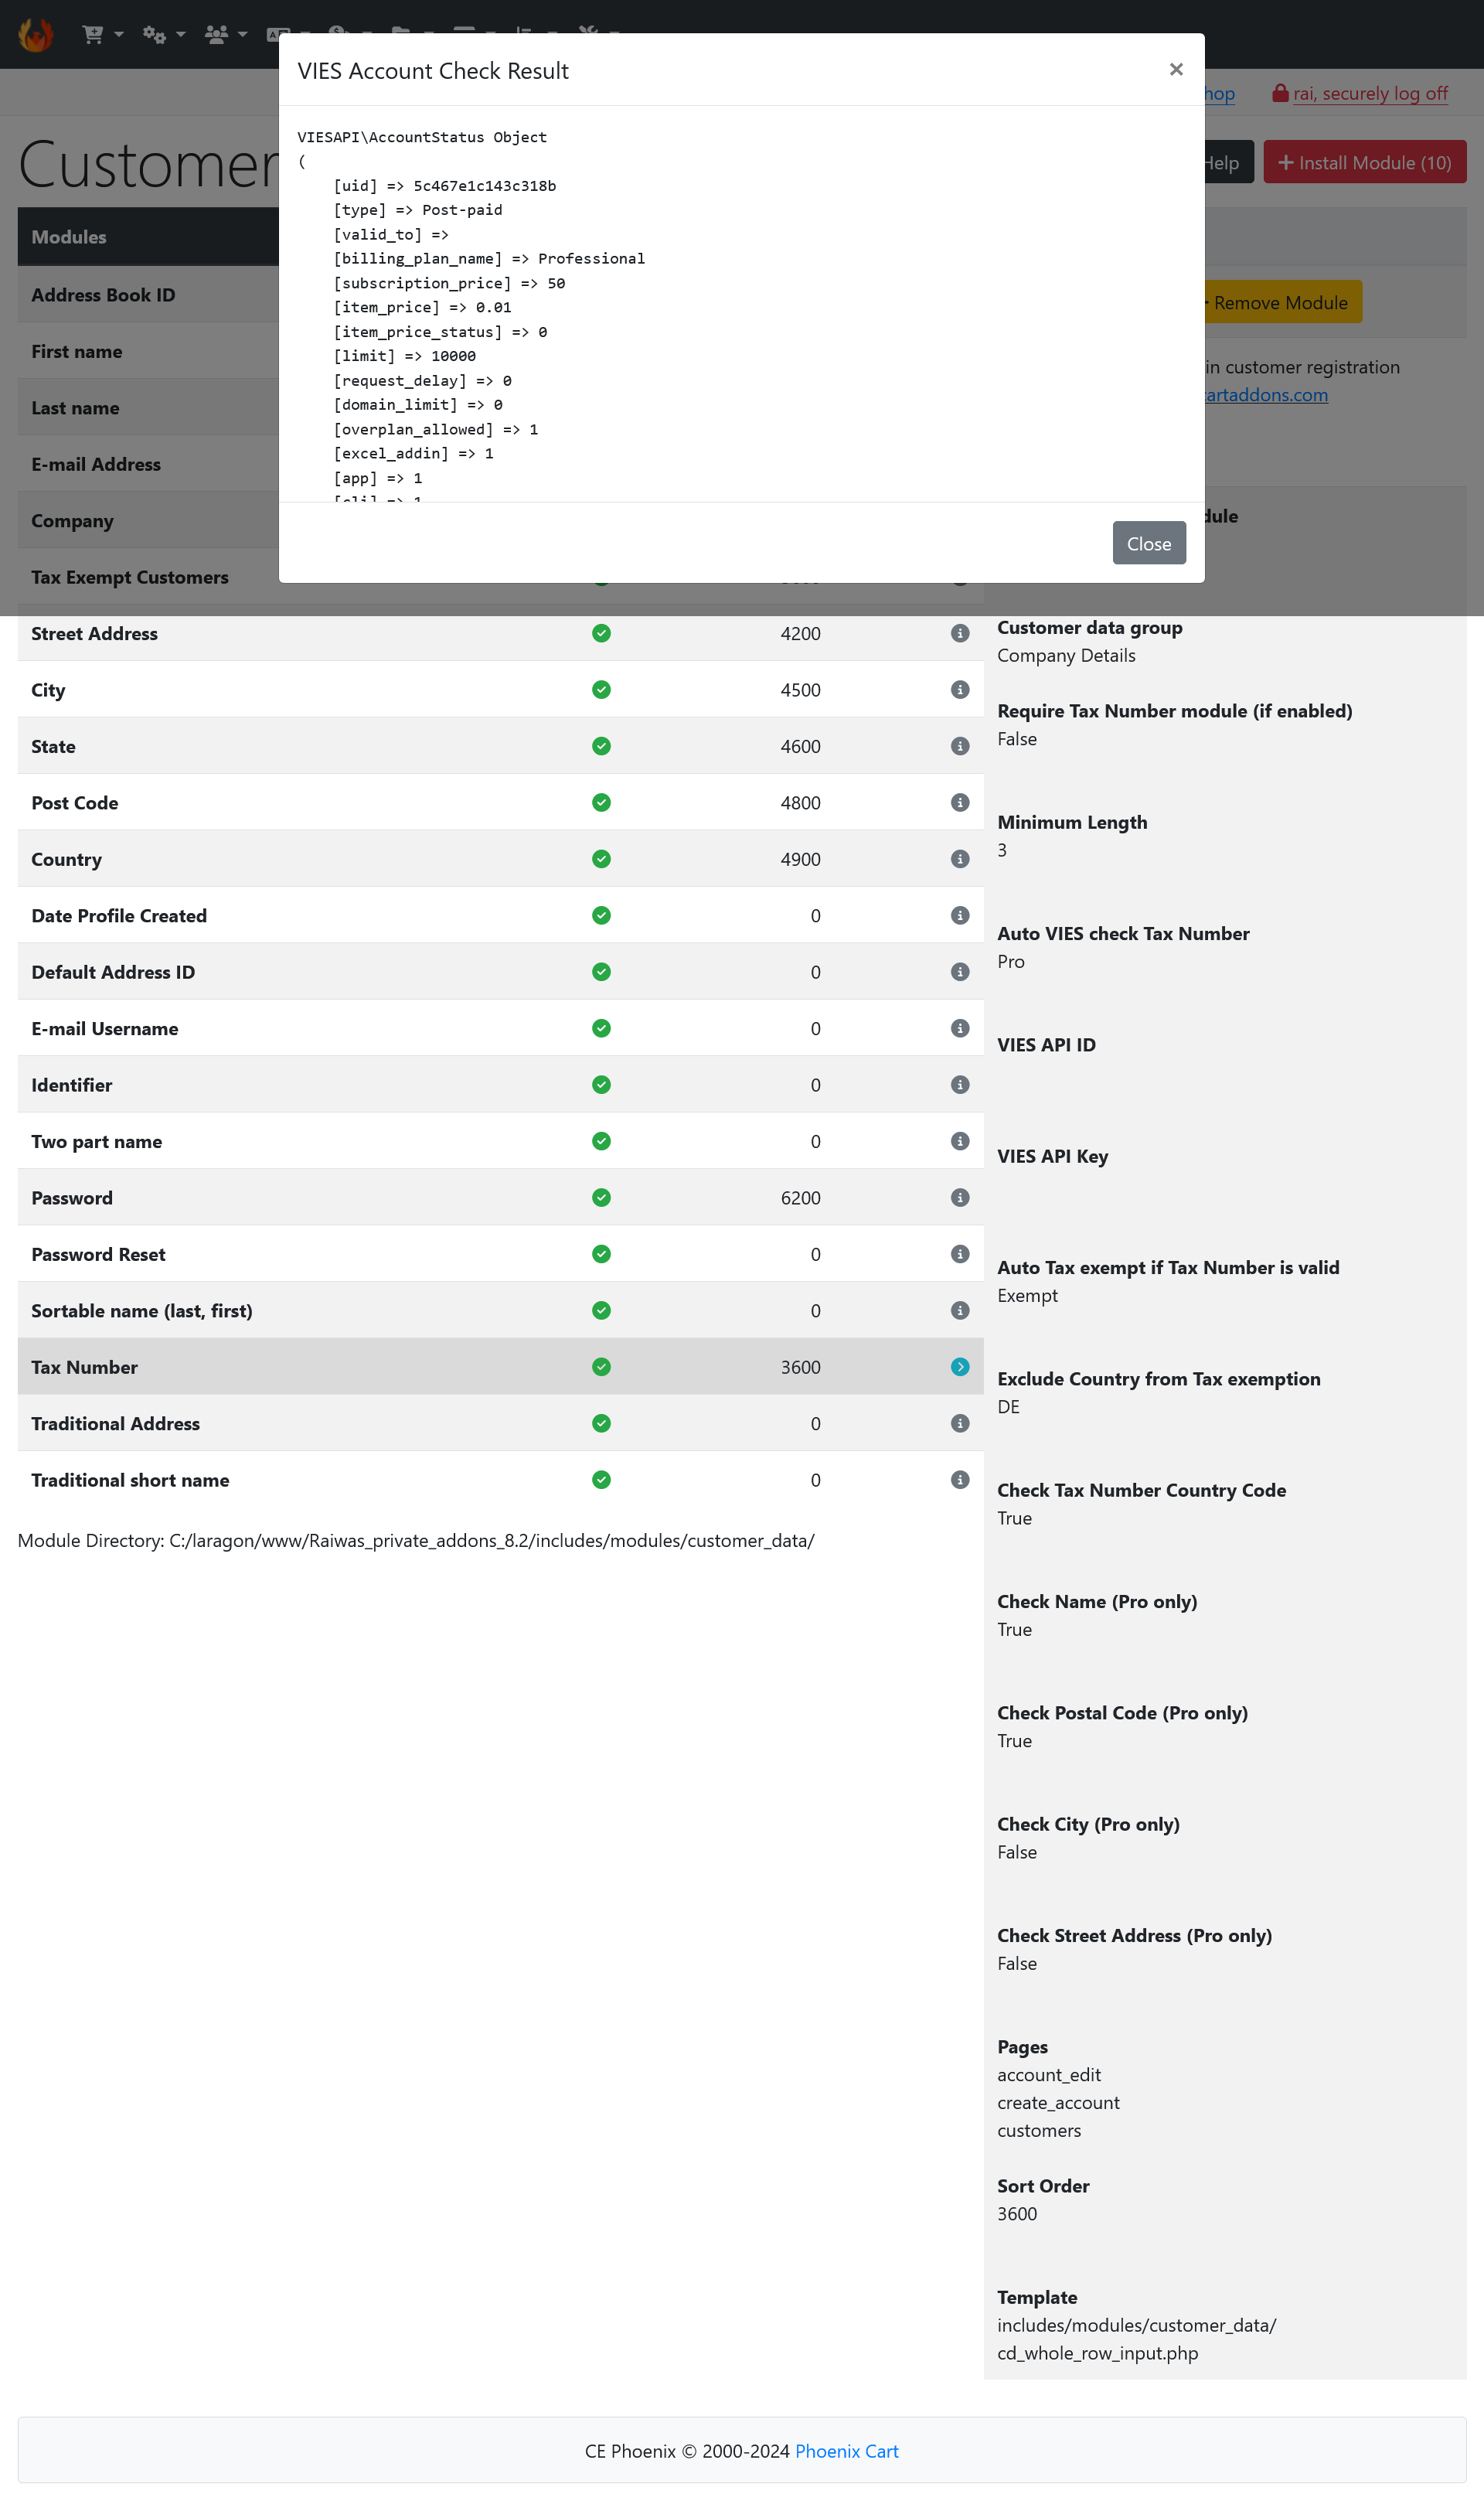Open the shopping cart menu icon
Image resolution: width=1484 pixels, height=2501 pixels.
(x=93, y=34)
